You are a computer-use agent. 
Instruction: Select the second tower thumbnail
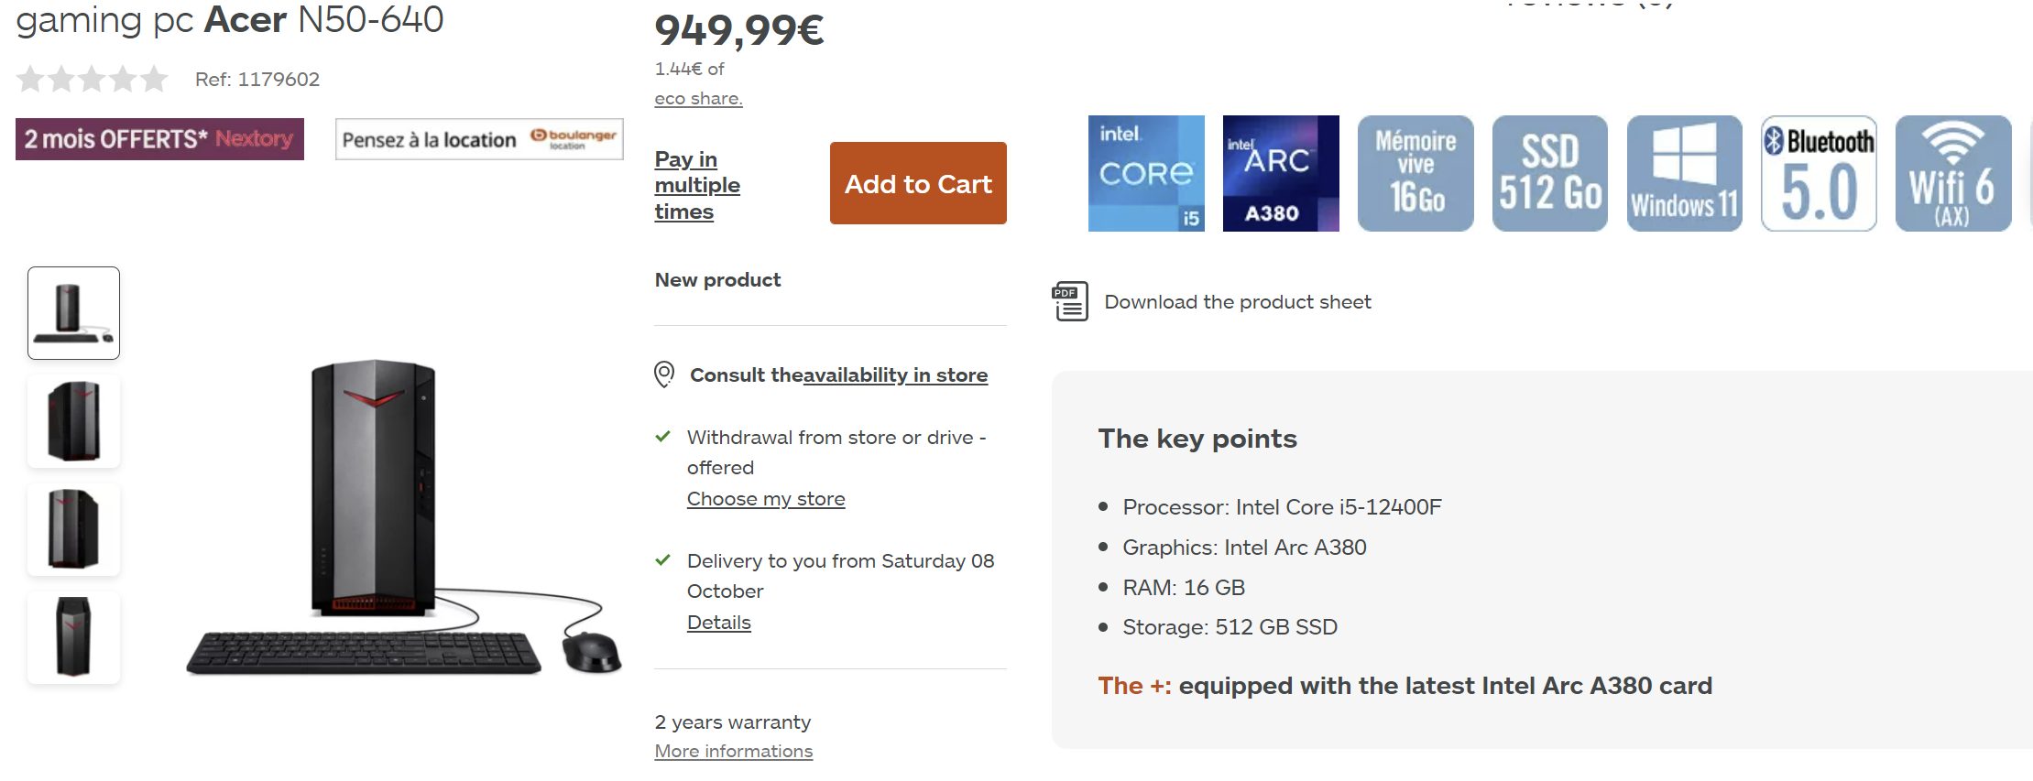(x=74, y=421)
